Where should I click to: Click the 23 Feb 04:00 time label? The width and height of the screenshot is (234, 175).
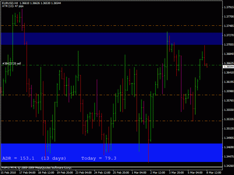point(83,172)
